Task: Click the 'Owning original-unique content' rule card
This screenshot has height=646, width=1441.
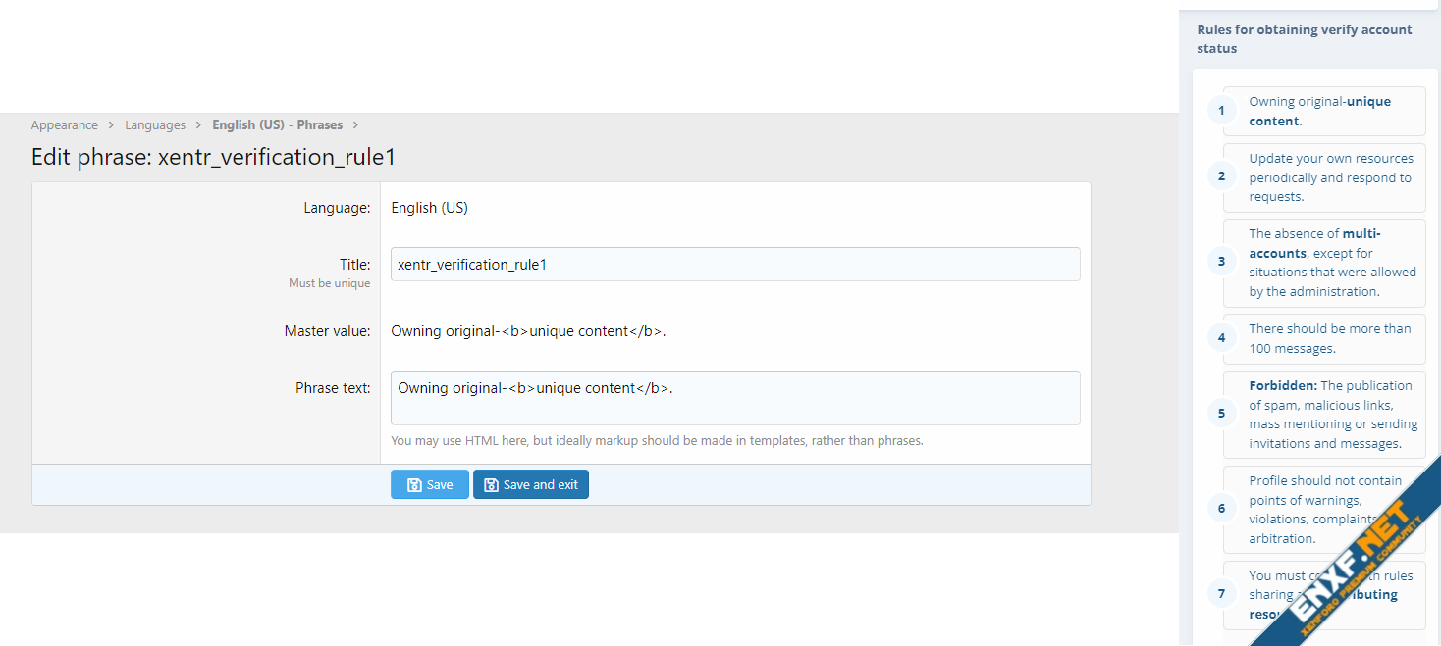Action: coord(1323,111)
